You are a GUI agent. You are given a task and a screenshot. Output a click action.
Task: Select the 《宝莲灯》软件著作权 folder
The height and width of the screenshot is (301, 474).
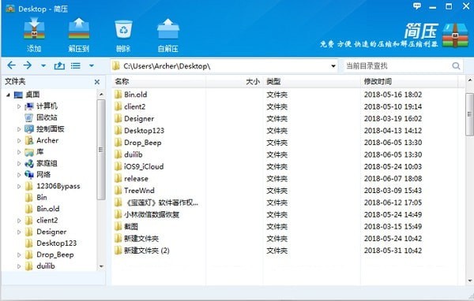161,203
